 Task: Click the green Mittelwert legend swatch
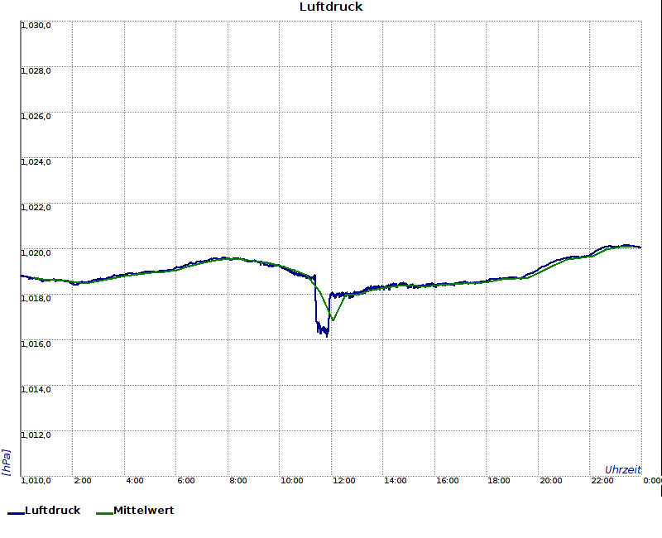point(104,513)
